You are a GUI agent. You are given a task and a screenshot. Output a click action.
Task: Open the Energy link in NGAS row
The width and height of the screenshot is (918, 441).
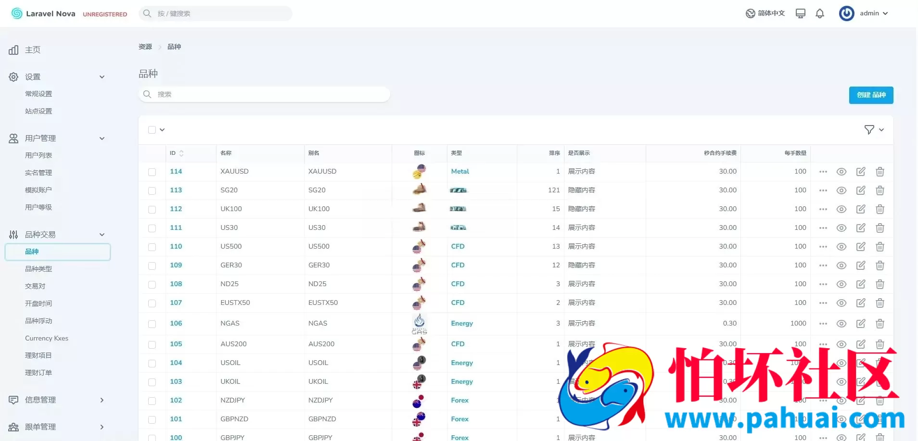point(462,324)
